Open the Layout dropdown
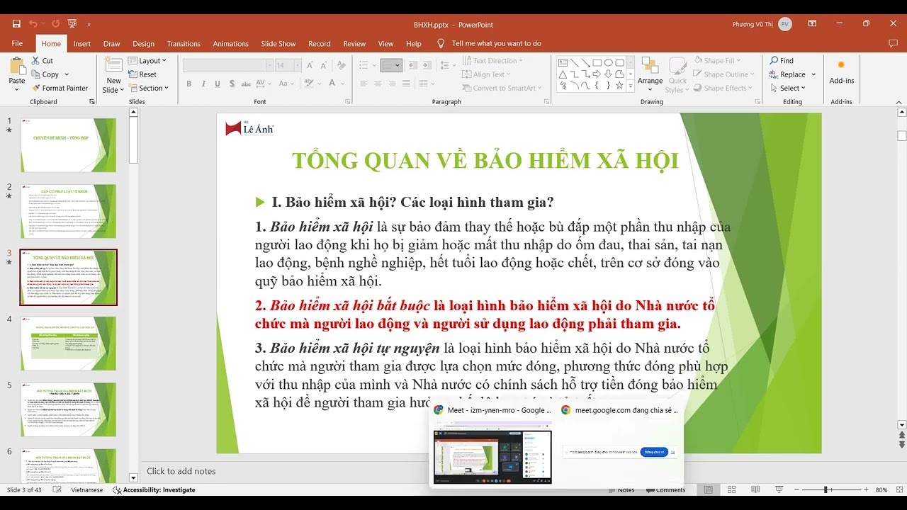 point(147,61)
